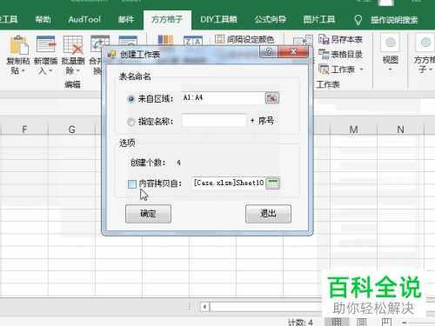Click the 间隔设定颜色 icon
The width and height of the screenshot is (435, 326).
point(219,39)
